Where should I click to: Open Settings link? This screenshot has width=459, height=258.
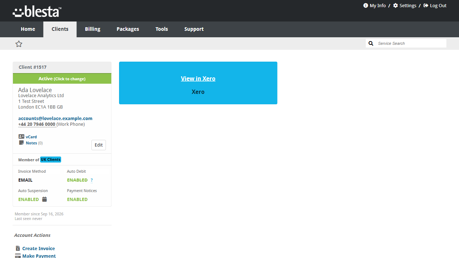408,5
